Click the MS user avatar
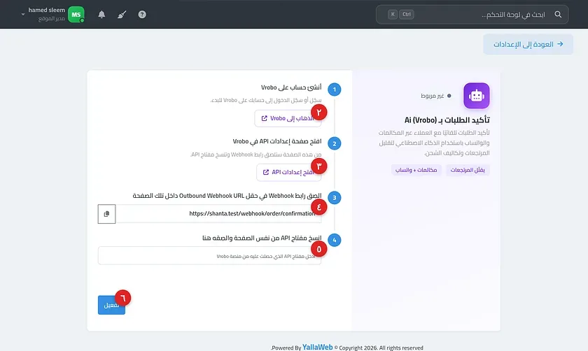 (76, 14)
